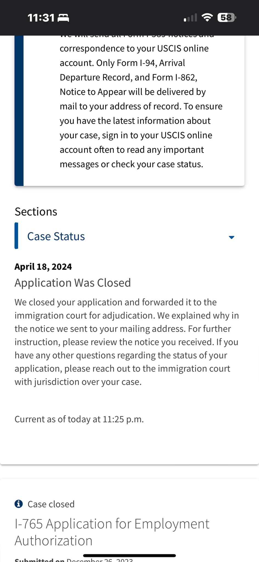Tap the closed application explanation paragraph

(127, 342)
